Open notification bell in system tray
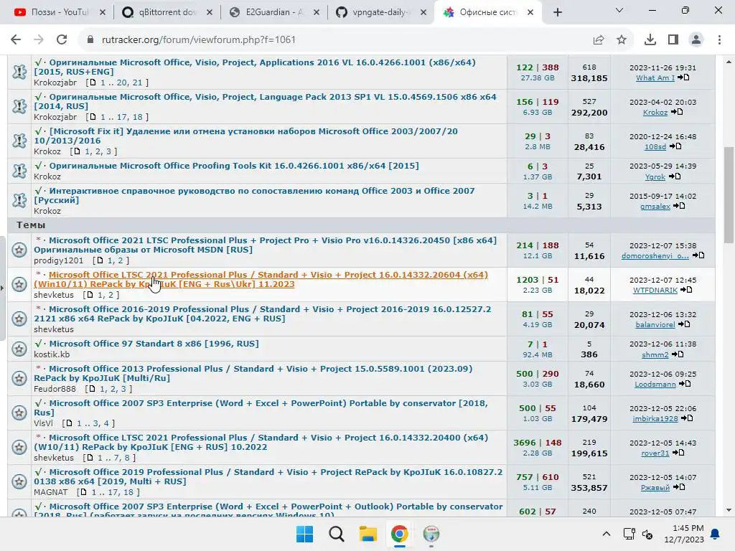Screen dimensions: 735x551 coord(716,534)
